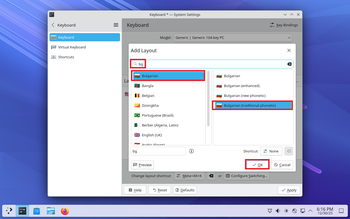Image resolution: width=350 pixels, height=219 pixels.
Task: Select Virtual Keyboard in sidebar
Action: tap(72, 47)
